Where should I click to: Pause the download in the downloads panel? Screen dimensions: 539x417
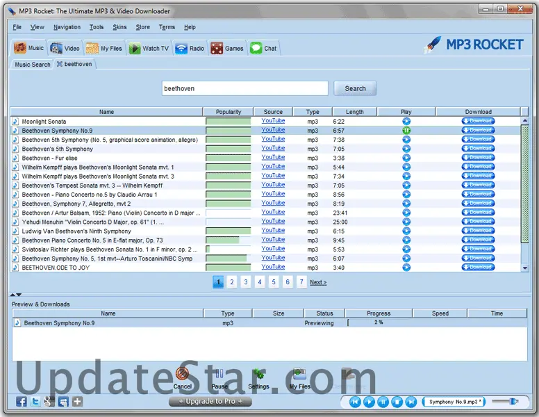[x=219, y=378]
